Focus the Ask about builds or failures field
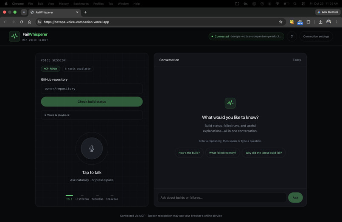This screenshot has width=342, height=222. pos(222,197)
